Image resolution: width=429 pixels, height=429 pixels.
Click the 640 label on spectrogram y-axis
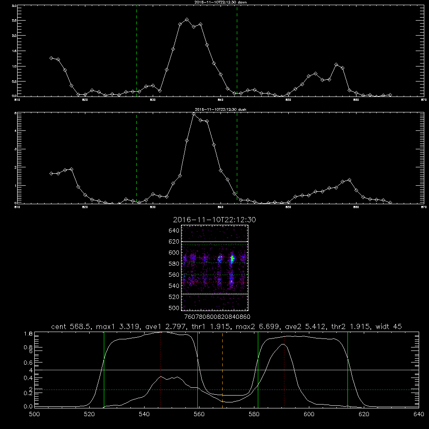174,230
